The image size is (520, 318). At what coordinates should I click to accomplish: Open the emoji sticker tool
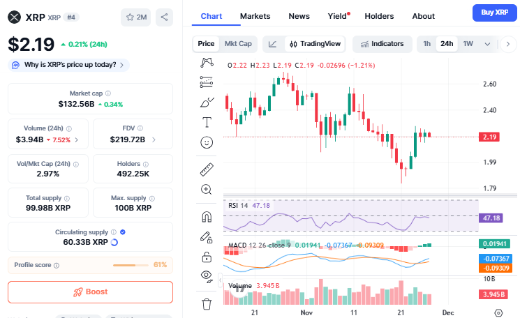point(207,142)
